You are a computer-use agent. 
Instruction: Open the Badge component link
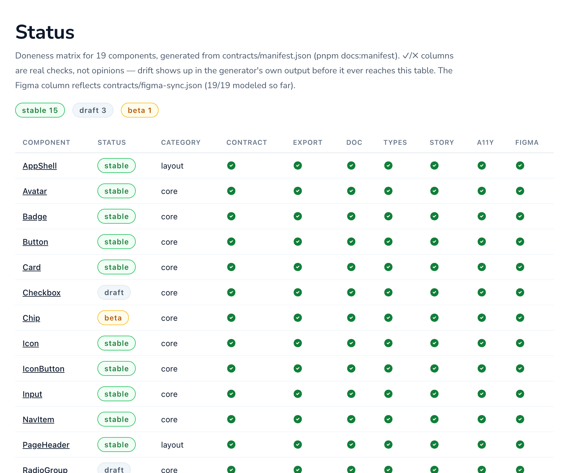(35, 217)
